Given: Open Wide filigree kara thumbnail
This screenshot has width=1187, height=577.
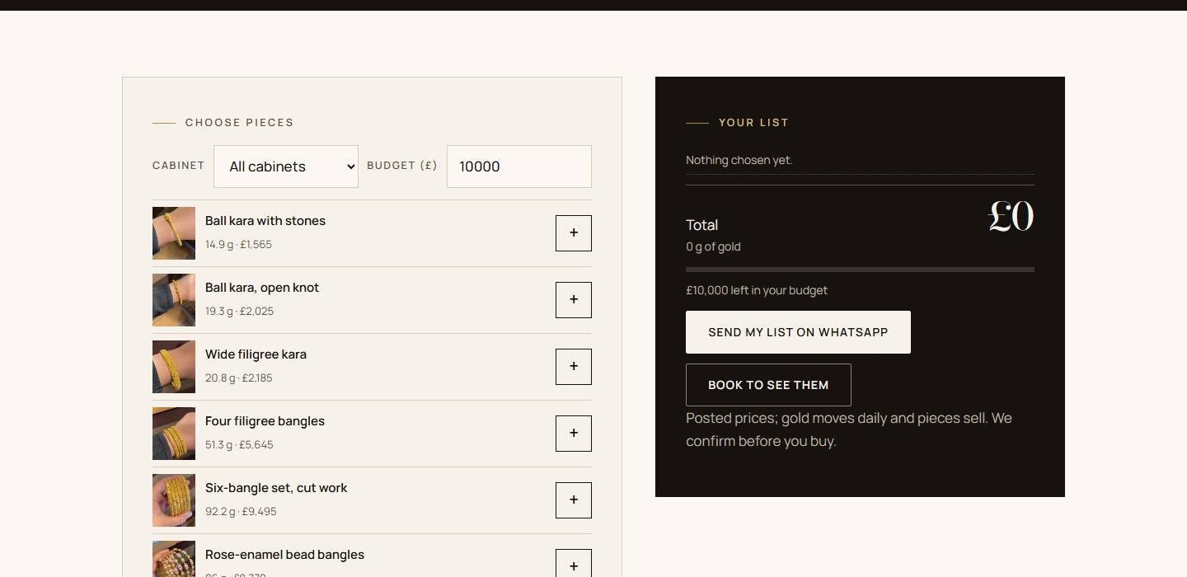Looking at the screenshot, I should (174, 367).
